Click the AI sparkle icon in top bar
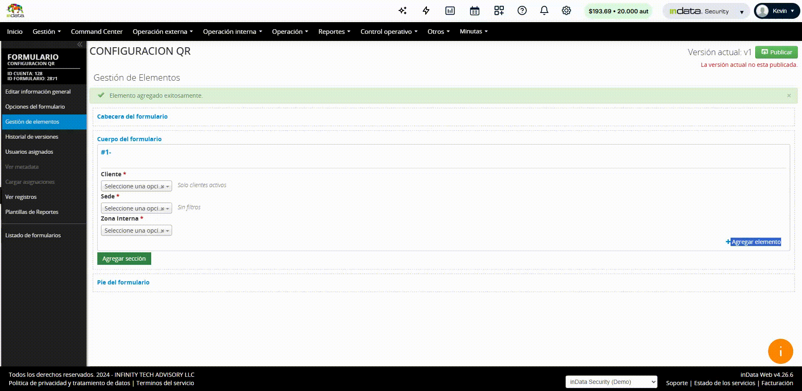Viewport: 802px width, 391px height. [402, 11]
